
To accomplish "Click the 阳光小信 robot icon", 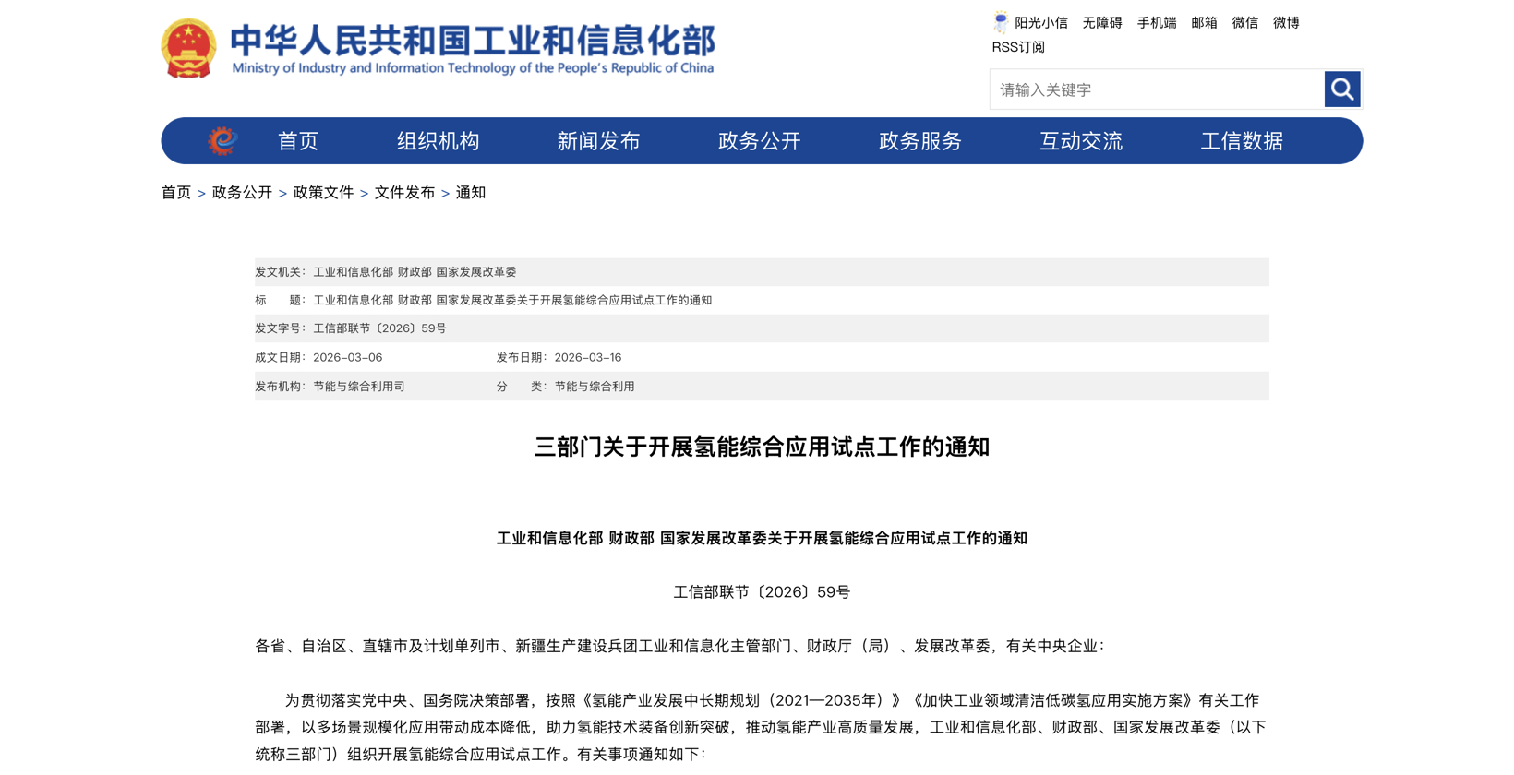I will pos(1001,22).
